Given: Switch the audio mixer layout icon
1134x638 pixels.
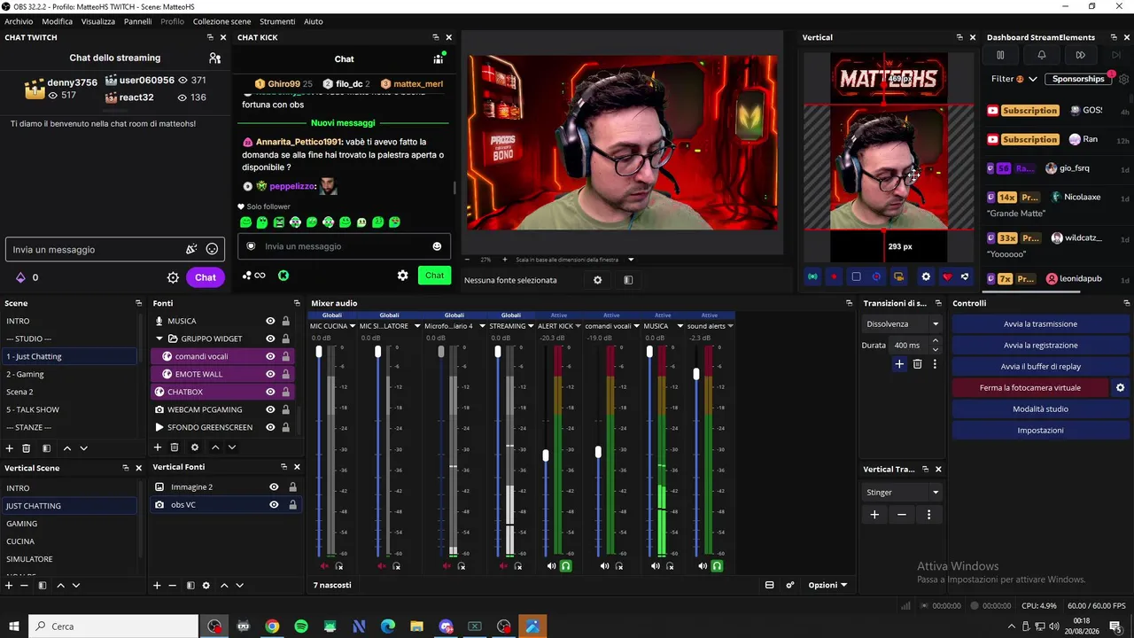Looking at the screenshot, I should coord(769,585).
